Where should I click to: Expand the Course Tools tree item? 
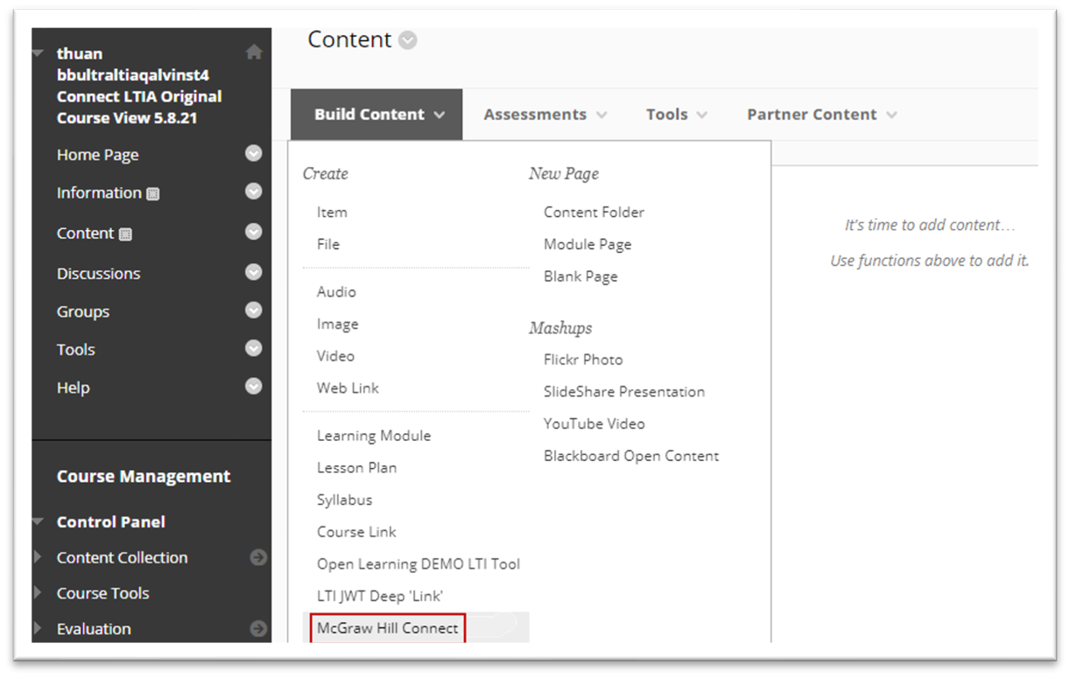38,593
